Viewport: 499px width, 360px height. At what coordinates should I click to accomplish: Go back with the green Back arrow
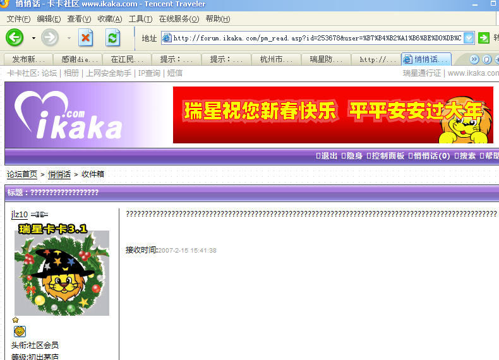click(x=15, y=37)
